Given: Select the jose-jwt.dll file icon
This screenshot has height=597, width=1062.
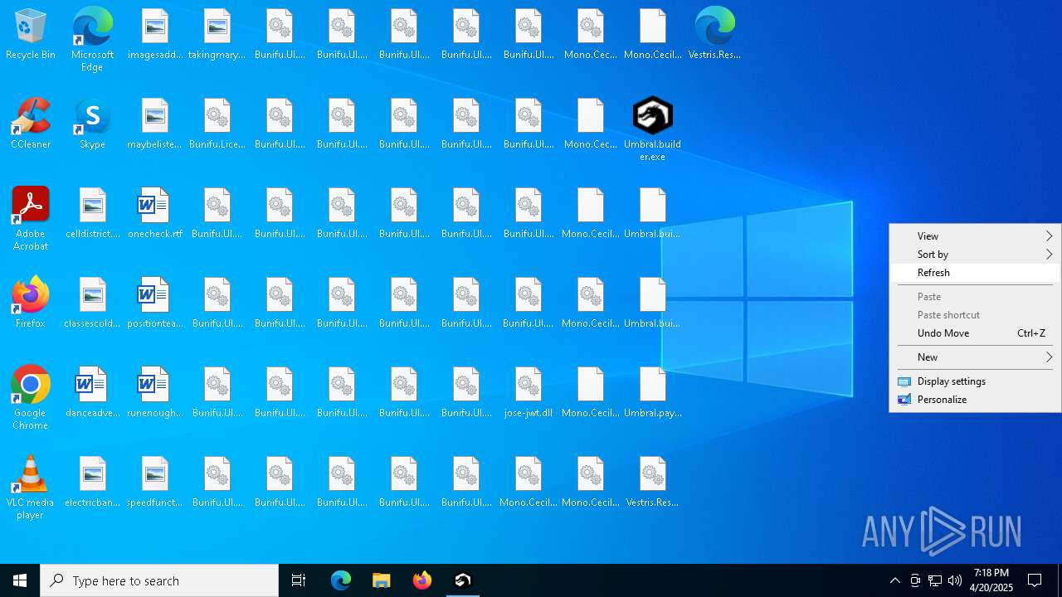Looking at the screenshot, I should click(x=528, y=391).
